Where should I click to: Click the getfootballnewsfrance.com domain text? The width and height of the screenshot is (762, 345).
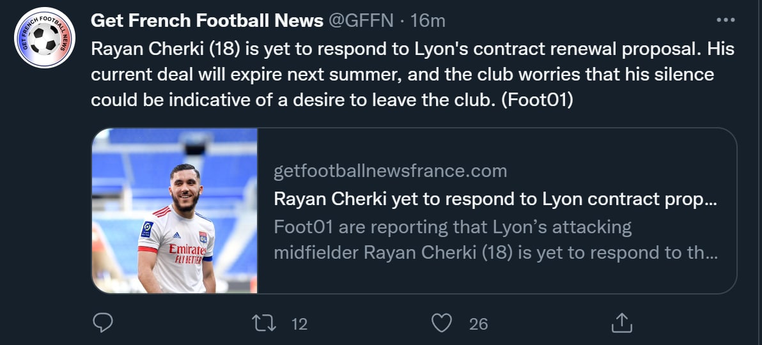click(x=390, y=171)
